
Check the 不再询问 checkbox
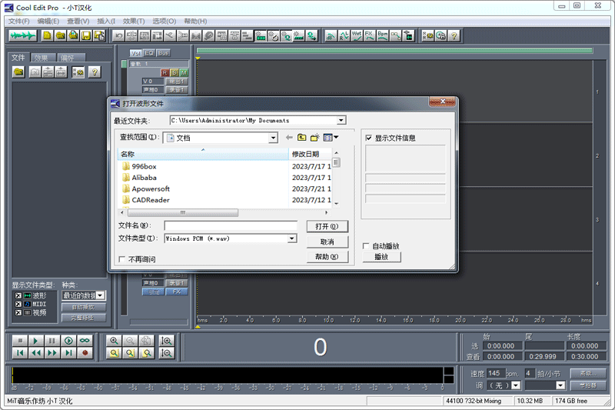click(122, 259)
